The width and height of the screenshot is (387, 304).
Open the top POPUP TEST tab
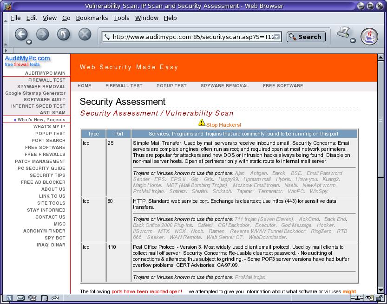[x=171, y=85]
